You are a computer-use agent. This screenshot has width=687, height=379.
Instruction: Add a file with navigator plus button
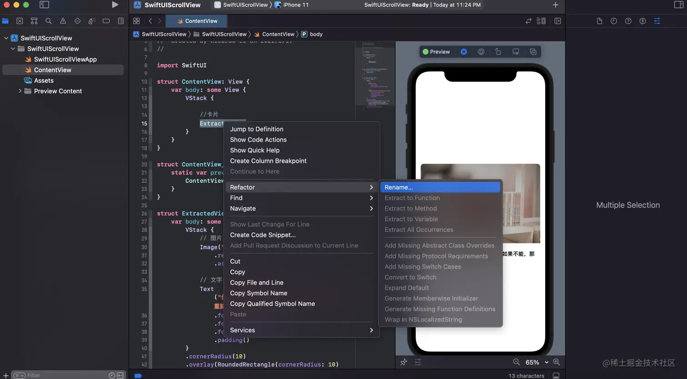pyautogui.click(x=6, y=375)
